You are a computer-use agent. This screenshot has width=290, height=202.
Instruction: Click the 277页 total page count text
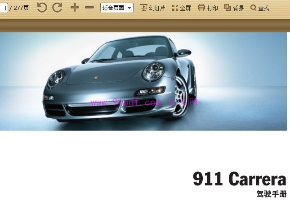[21, 8]
